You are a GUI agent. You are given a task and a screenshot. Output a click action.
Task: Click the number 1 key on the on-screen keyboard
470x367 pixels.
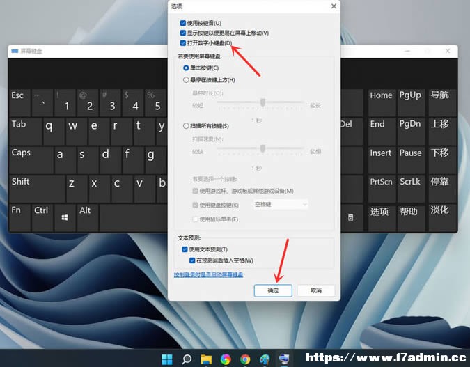[65, 102]
